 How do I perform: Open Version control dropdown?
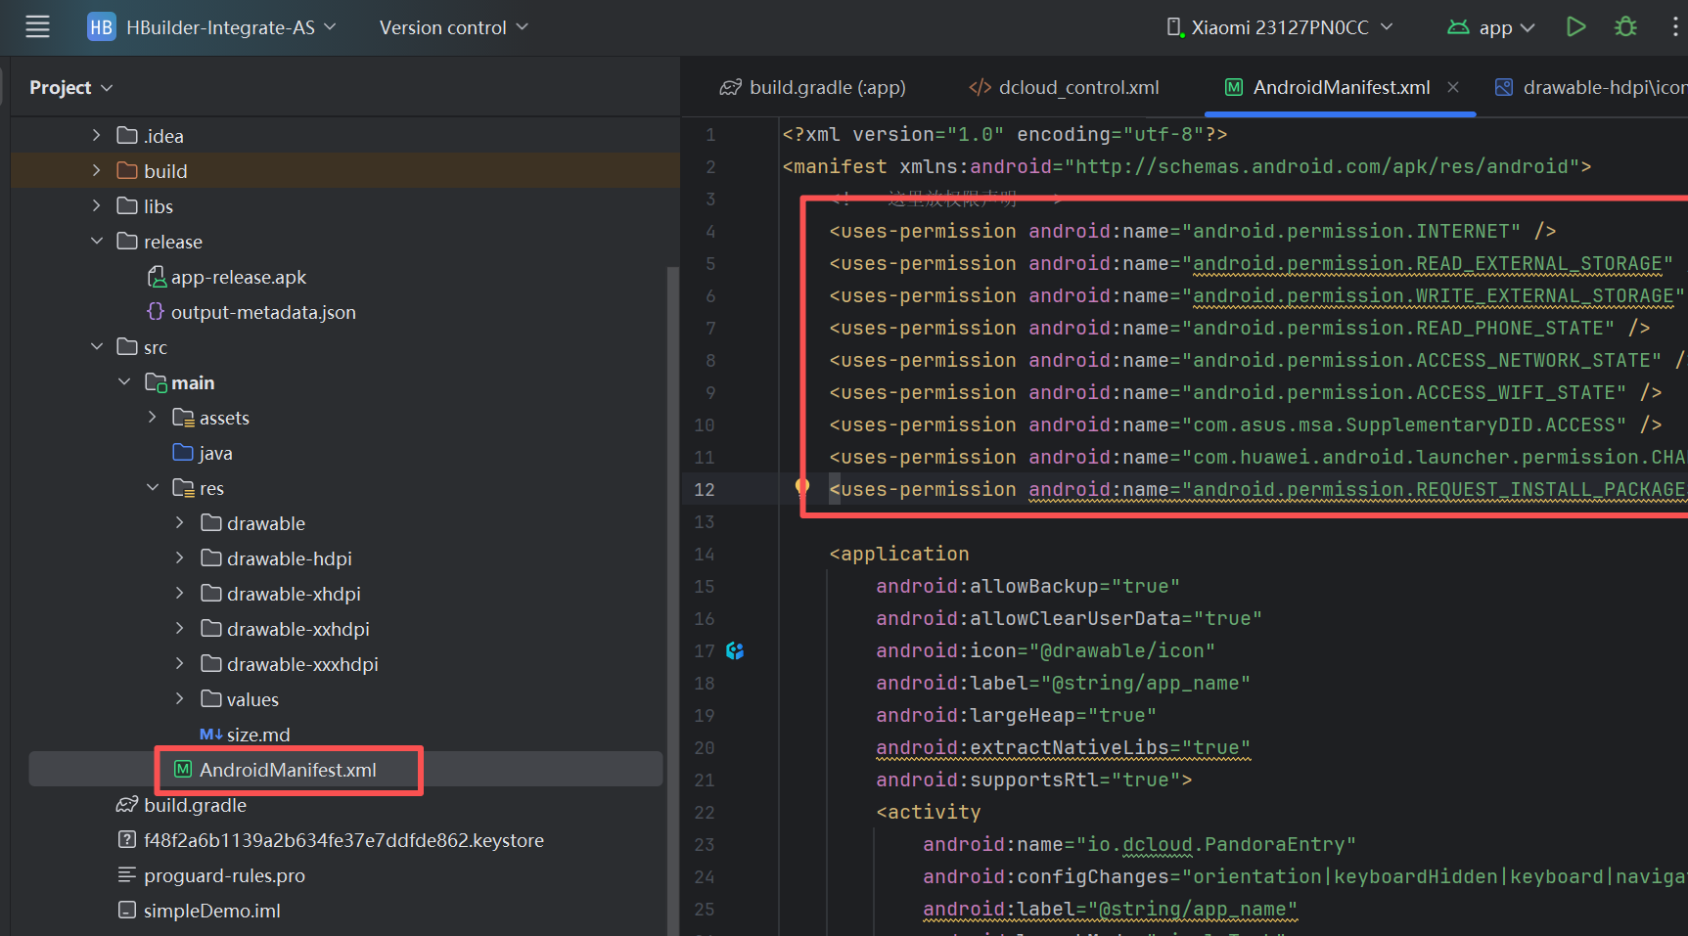(453, 27)
